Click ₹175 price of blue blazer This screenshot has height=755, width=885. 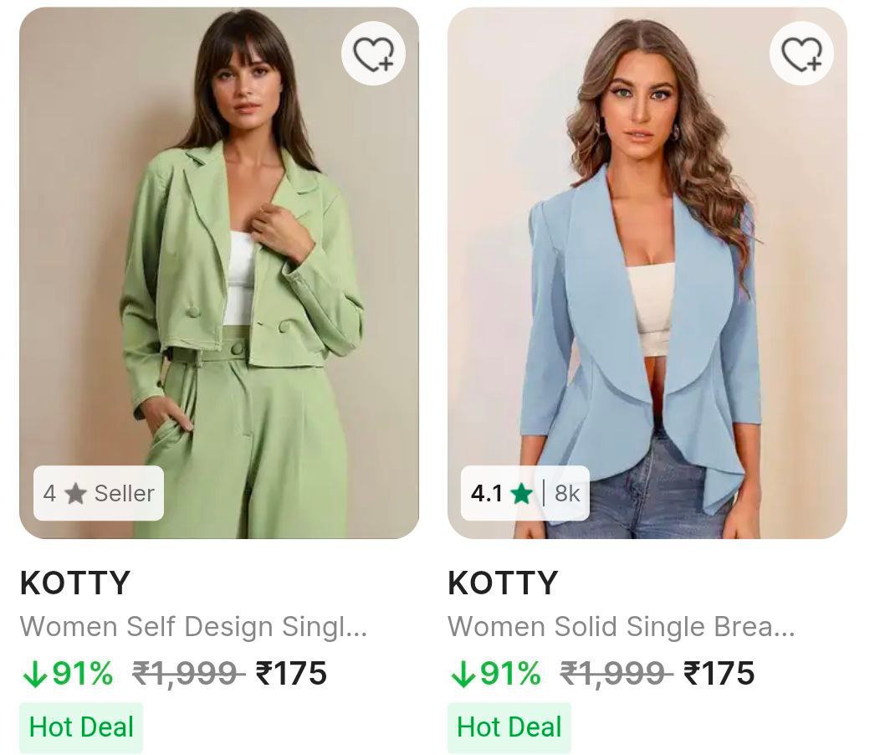[x=719, y=673]
